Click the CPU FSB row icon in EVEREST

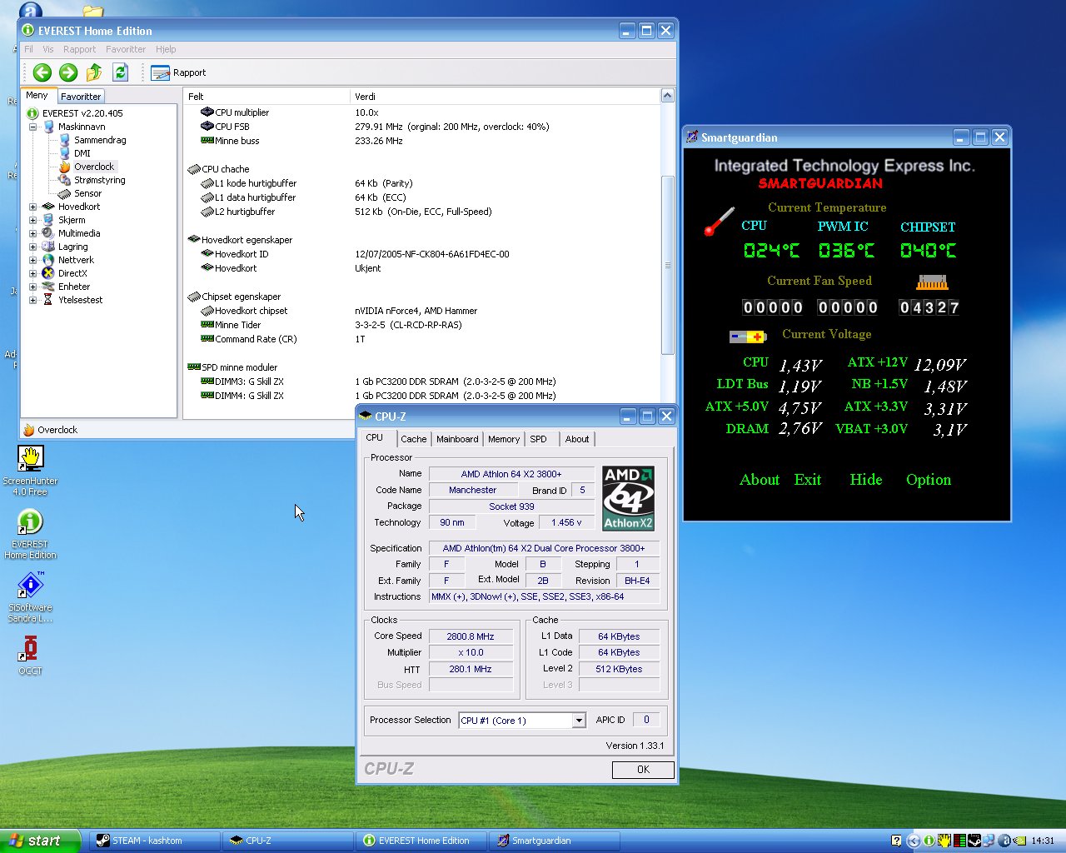click(207, 127)
